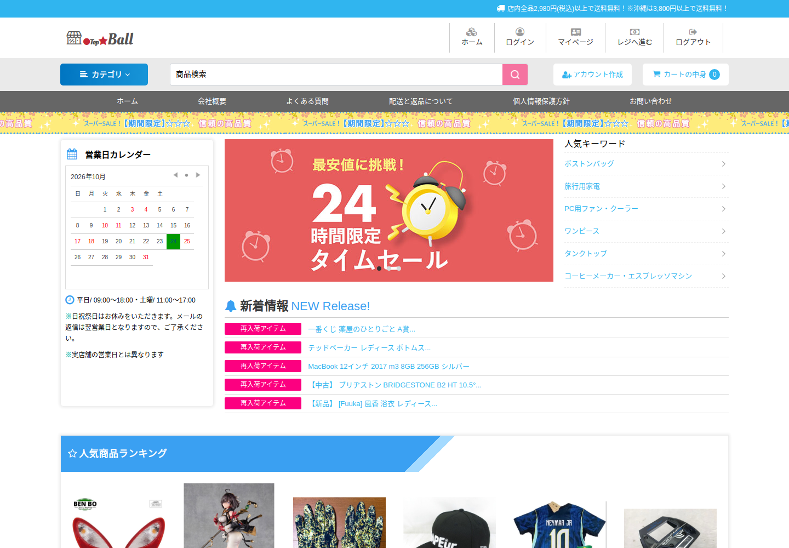Open 配送と返品について in the navigation bar
This screenshot has height=548, width=789.
421,101
